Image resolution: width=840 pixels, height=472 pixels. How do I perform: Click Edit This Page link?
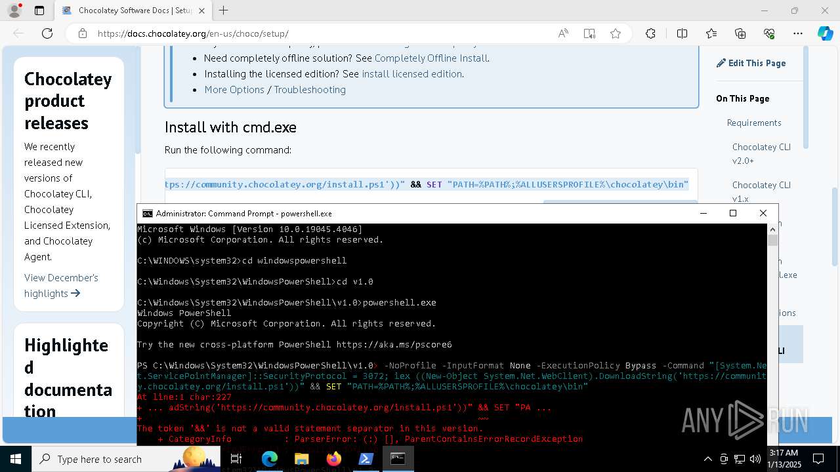751,63
